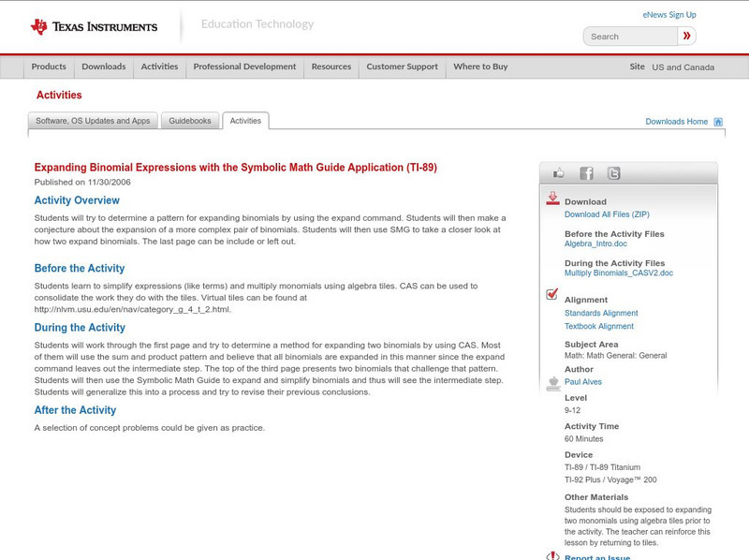This screenshot has width=749, height=560.
Task: Click the Before the Activity Files label
Action: (614, 234)
